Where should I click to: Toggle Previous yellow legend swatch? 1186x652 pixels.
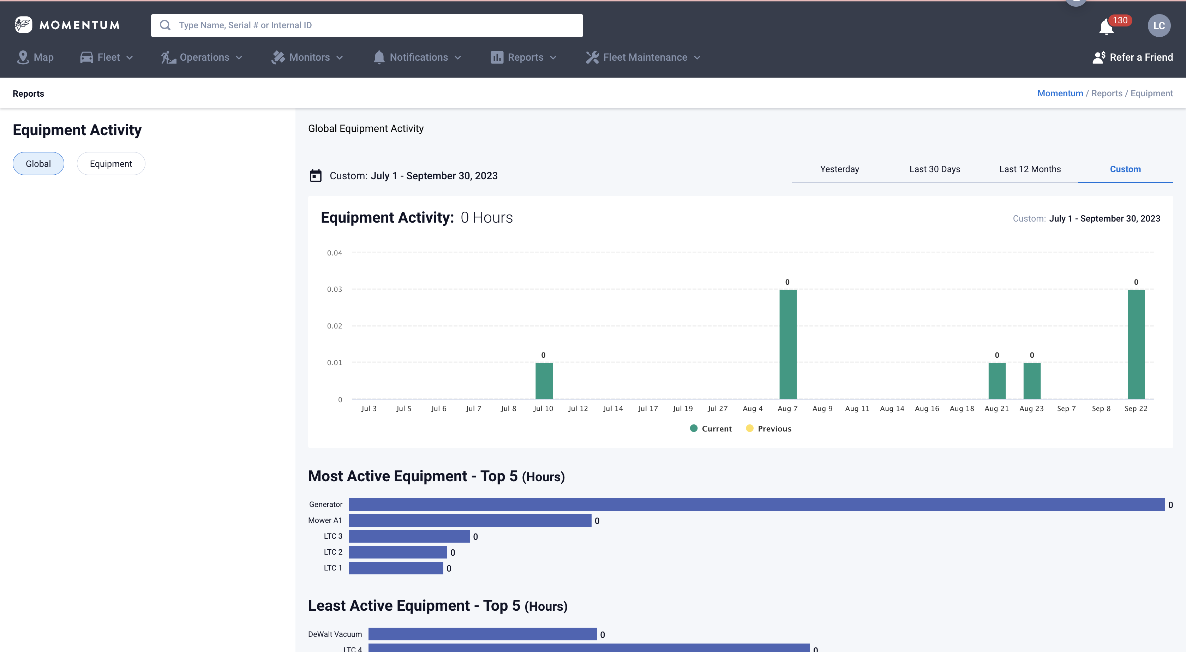pyautogui.click(x=749, y=428)
